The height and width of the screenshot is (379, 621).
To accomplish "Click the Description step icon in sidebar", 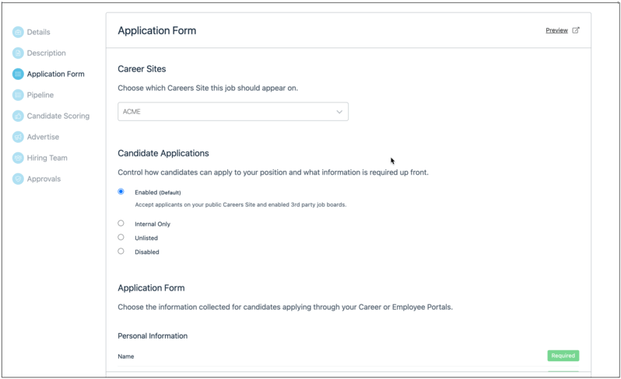I will coord(18,53).
